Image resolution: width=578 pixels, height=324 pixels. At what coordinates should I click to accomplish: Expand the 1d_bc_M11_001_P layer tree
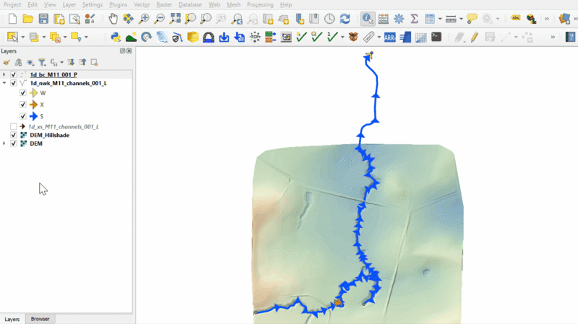coord(5,74)
